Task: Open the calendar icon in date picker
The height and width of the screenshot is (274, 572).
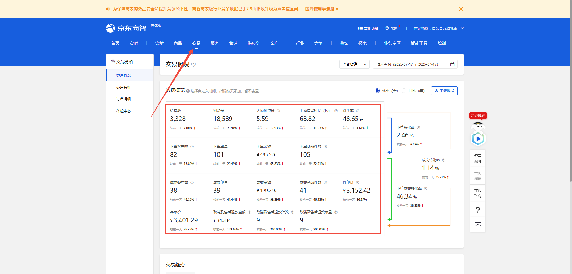Action: point(452,64)
